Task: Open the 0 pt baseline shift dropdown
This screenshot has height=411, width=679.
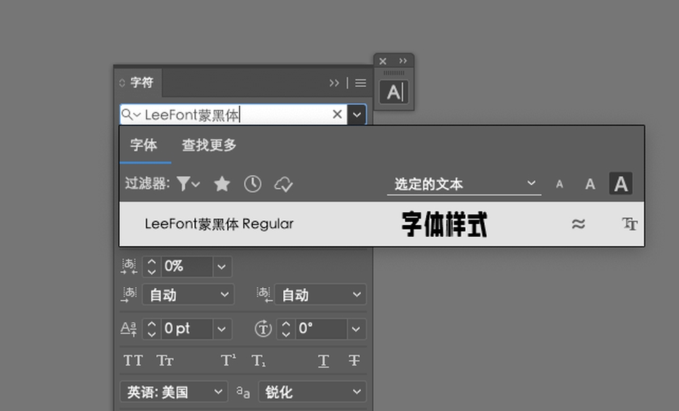Action: [x=222, y=329]
